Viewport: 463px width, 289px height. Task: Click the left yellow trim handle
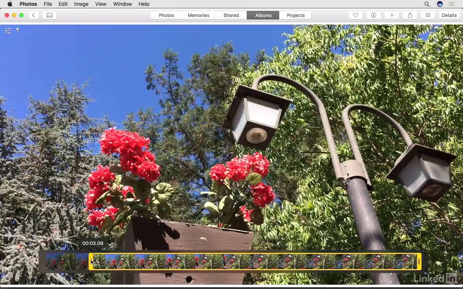(91, 262)
